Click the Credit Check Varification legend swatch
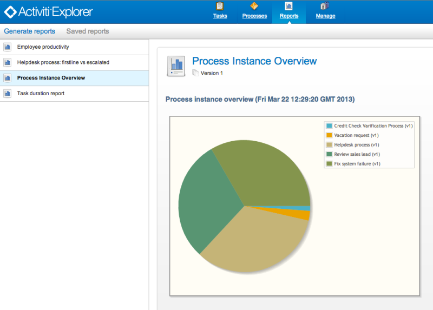This screenshot has width=433, height=310. click(329, 126)
